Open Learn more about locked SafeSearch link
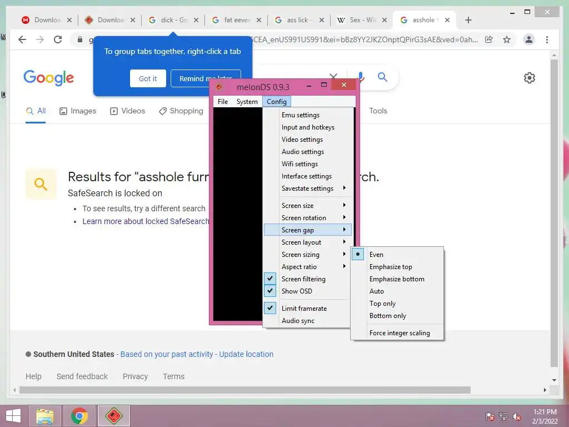The width and height of the screenshot is (569, 427). (146, 221)
